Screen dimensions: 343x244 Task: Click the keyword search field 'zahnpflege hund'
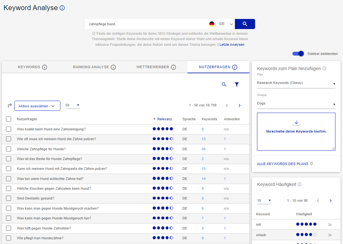tap(146, 24)
